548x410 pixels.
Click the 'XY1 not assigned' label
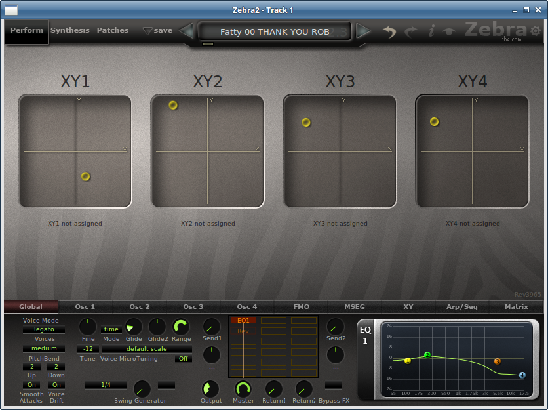pyautogui.click(x=75, y=223)
